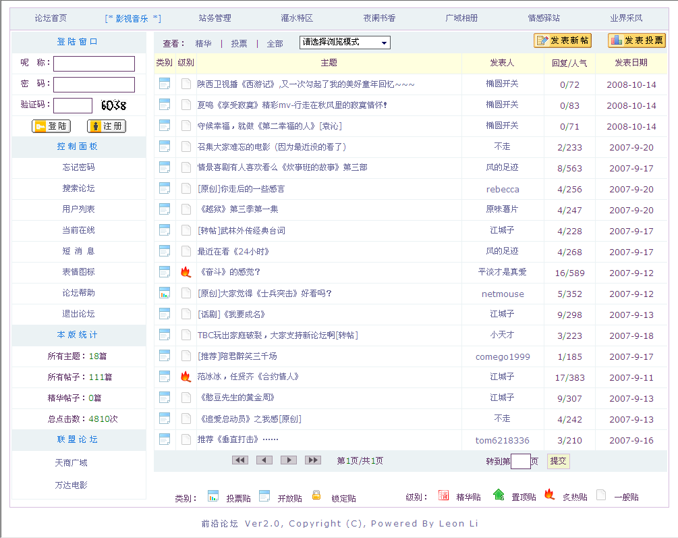Click the 提交 page-jump button
The height and width of the screenshot is (538, 678).
click(558, 461)
